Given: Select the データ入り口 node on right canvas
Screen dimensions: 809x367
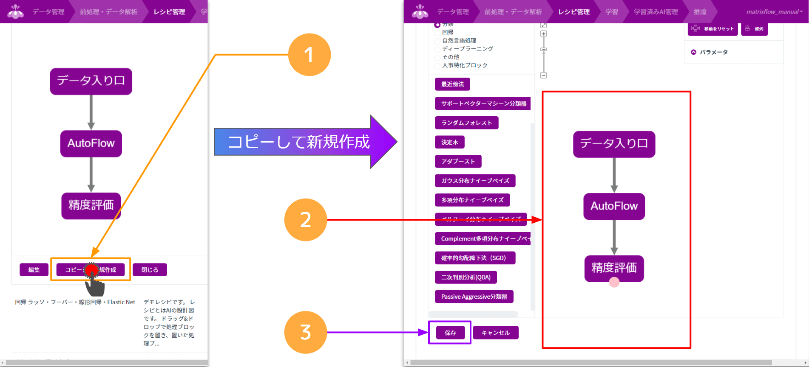Looking at the screenshot, I should pos(614,144).
